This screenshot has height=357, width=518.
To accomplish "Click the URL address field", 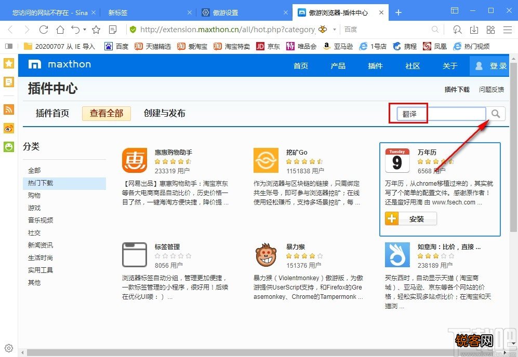I will 227,30.
